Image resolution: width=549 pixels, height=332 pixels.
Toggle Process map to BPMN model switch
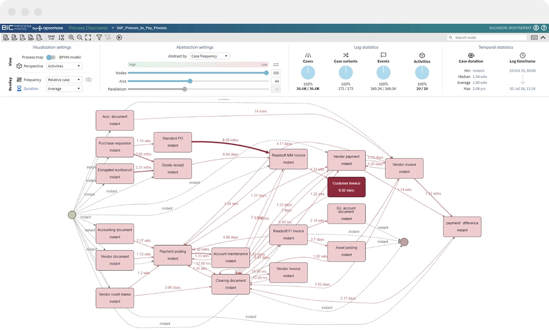pyautogui.click(x=51, y=58)
